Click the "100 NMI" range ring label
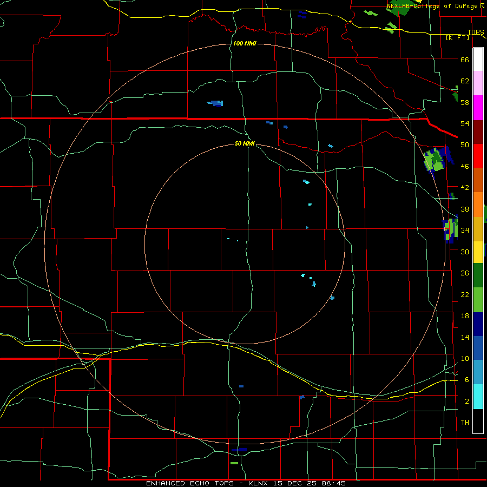Screen dimensions: 487x487 [x=245, y=43]
